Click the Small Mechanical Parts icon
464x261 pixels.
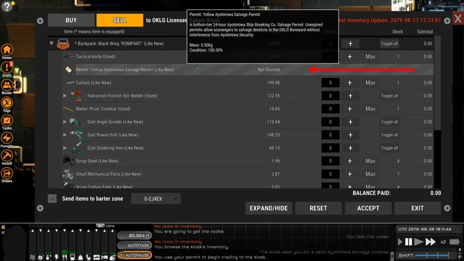point(68,174)
